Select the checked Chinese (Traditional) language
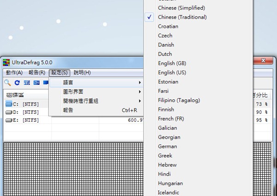277x196 pixels. pyautogui.click(x=182, y=17)
